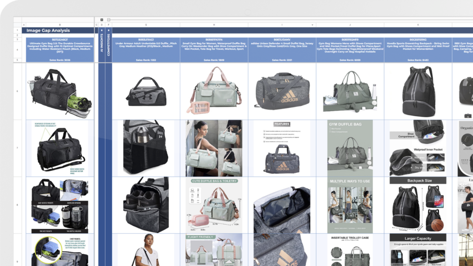Open the ASIN link above Gym Bag Womens Mens
Viewport: 473px width, 266px height.
(x=350, y=40)
